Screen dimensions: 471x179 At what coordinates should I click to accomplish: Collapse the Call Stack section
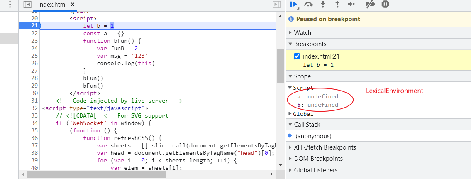tap(378, 125)
